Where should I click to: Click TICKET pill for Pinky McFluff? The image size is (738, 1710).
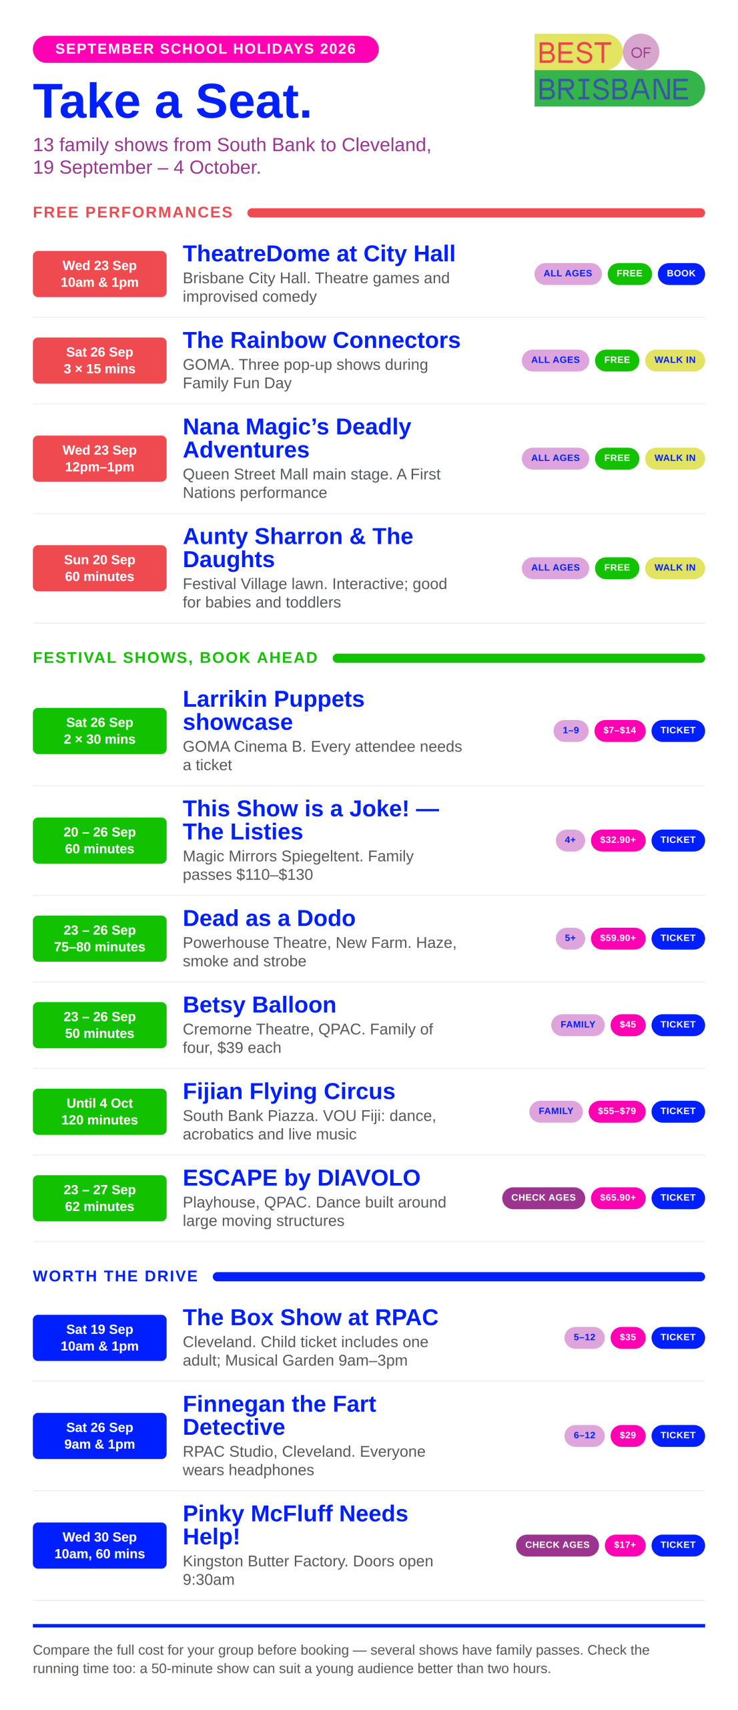pyautogui.click(x=677, y=1545)
